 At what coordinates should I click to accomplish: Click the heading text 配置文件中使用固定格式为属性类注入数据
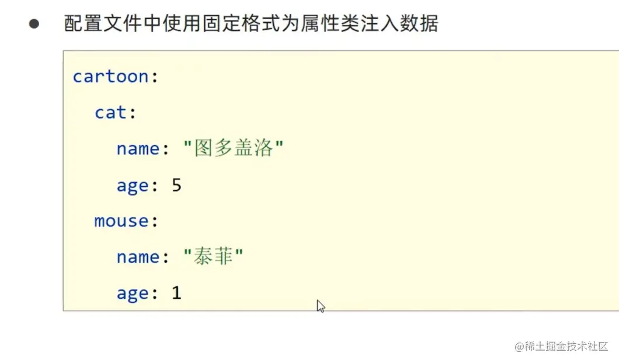pos(251,23)
